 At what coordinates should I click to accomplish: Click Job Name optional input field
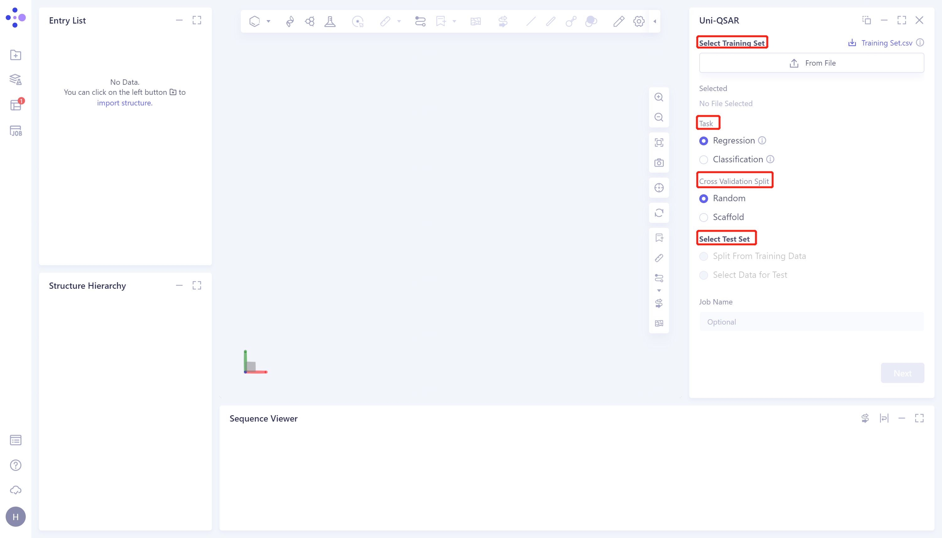point(811,322)
